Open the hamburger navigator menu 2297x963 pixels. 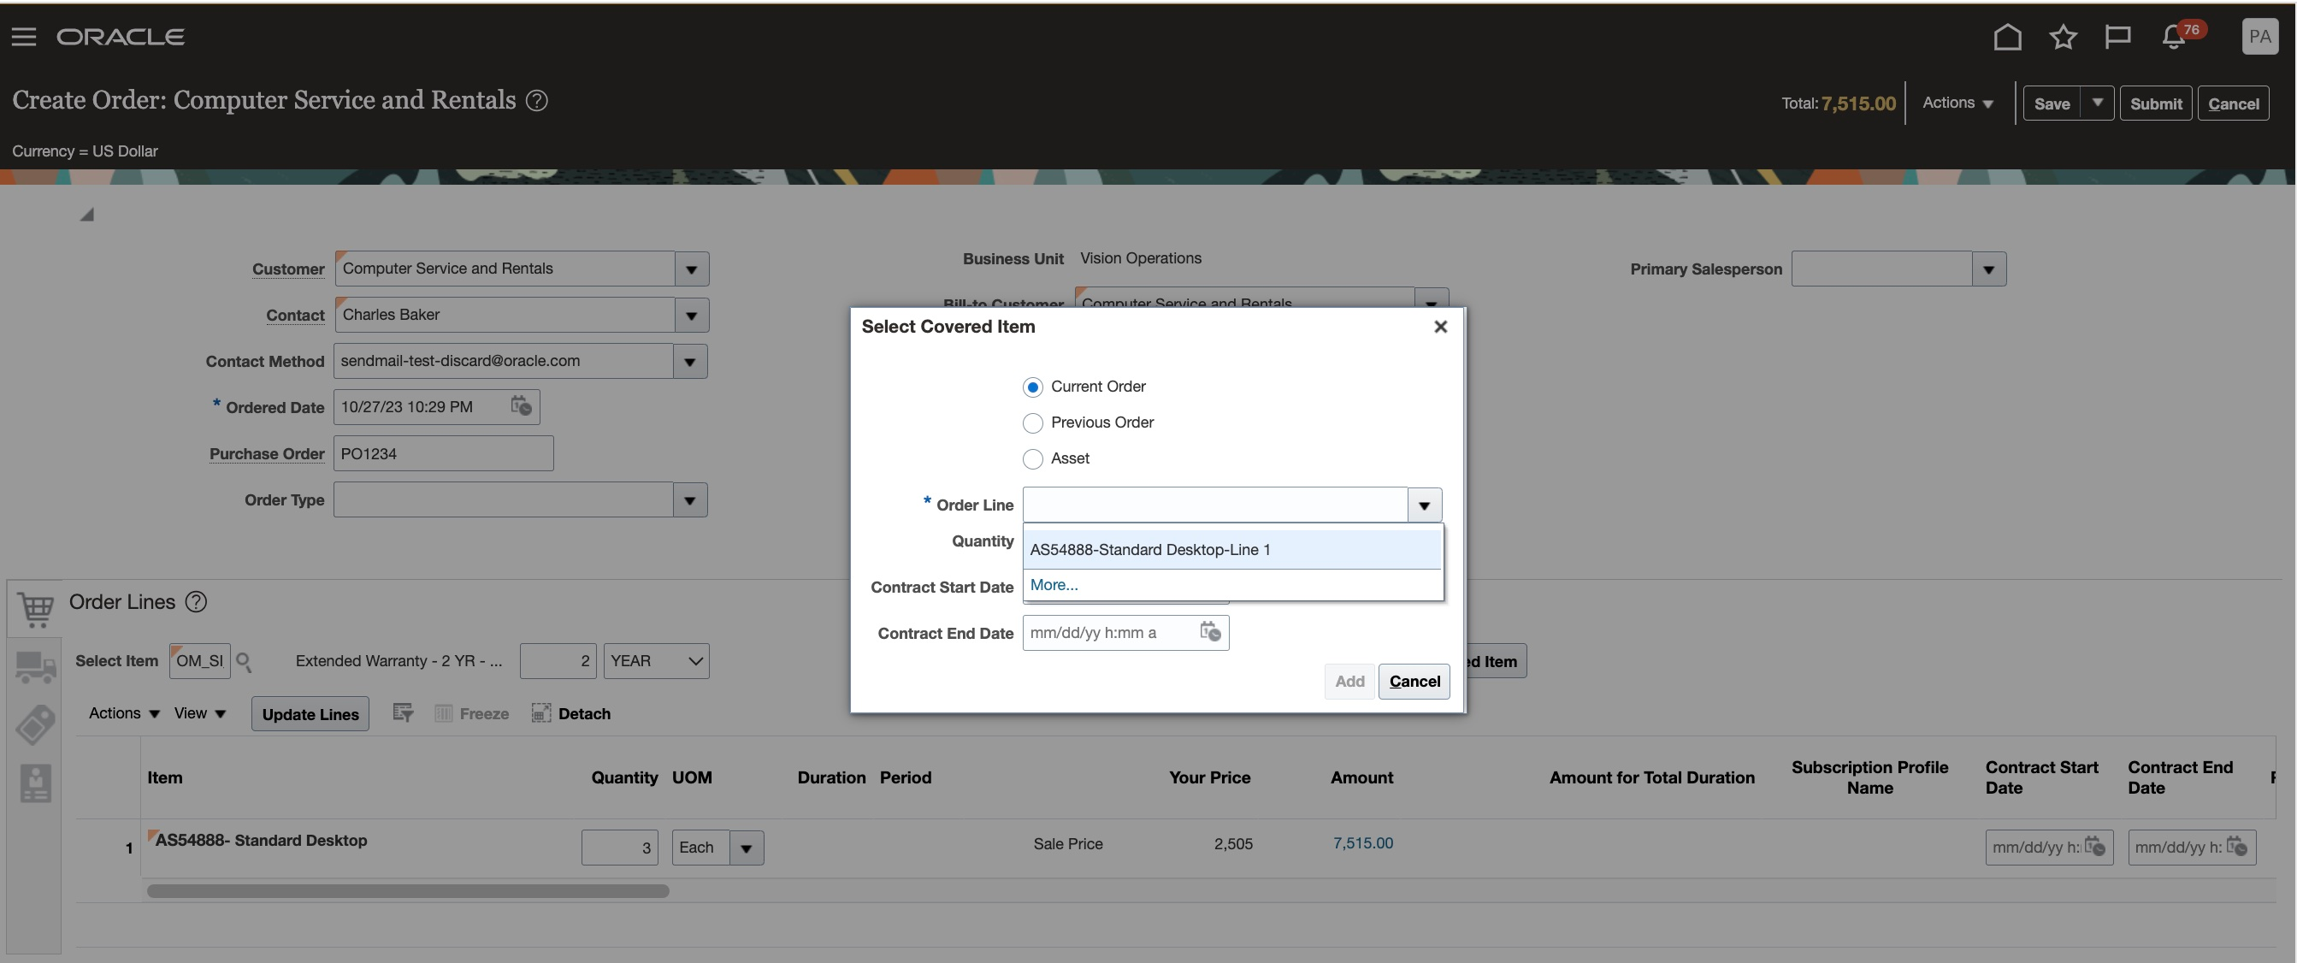click(24, 37)
